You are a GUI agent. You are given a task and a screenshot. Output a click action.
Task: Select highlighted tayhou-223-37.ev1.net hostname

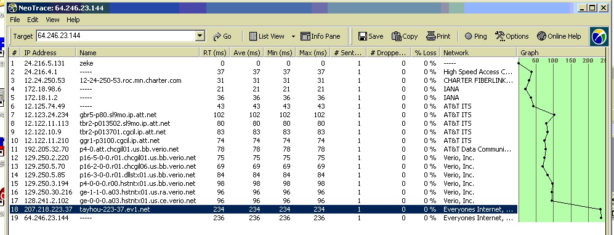(115, 209)
